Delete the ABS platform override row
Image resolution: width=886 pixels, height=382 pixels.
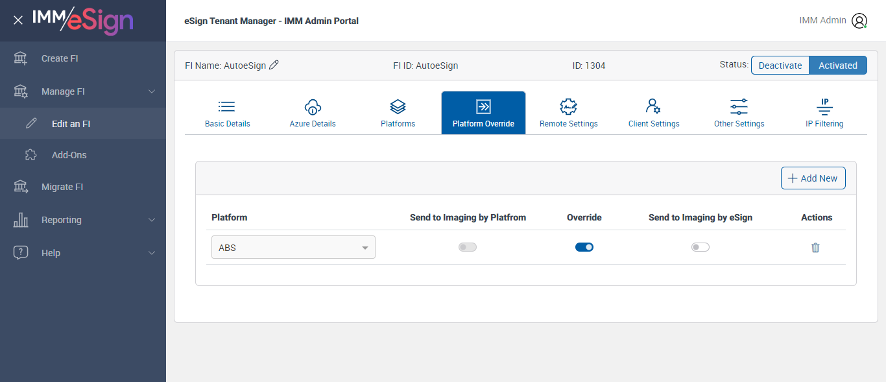click(x=815, y=247)
